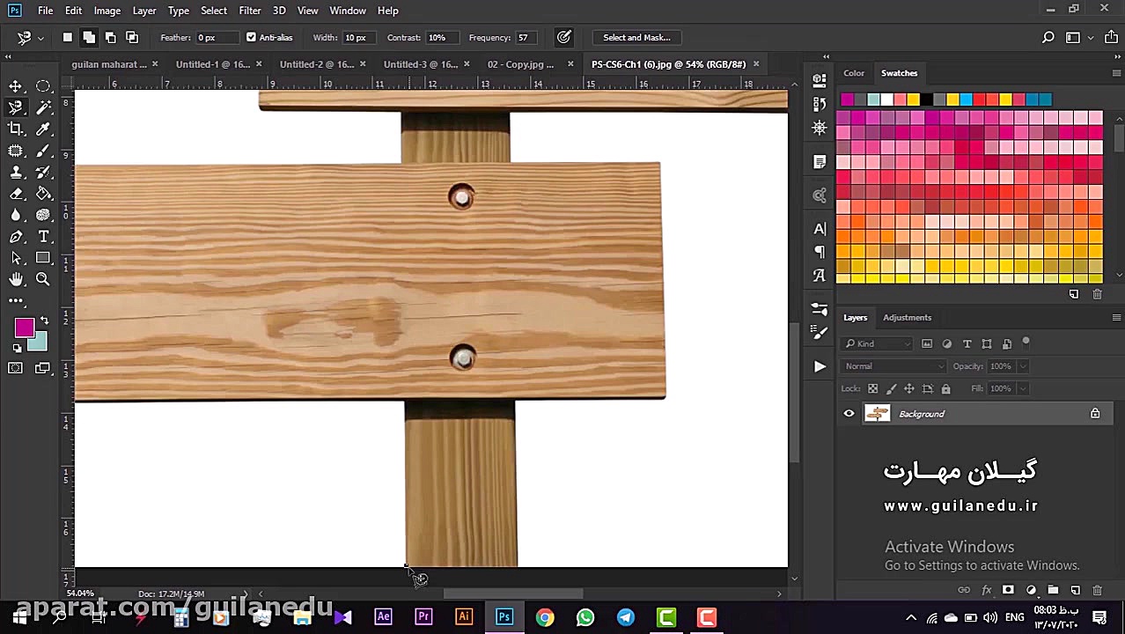Select the Move tool
Image resolution: width=1125 pixels, height=634 pixels.
point(16,86)
